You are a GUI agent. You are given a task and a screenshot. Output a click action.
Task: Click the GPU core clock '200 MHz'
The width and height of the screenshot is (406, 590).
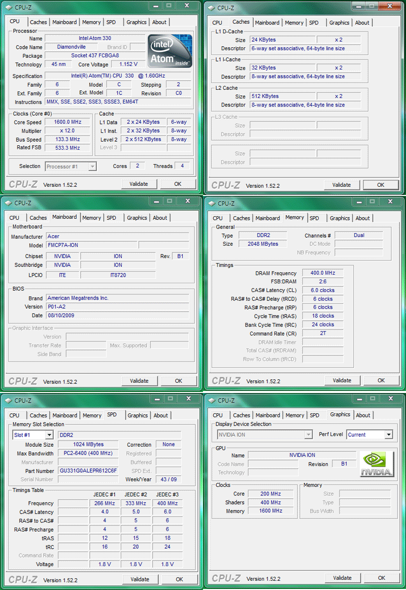tap(270, 494)
